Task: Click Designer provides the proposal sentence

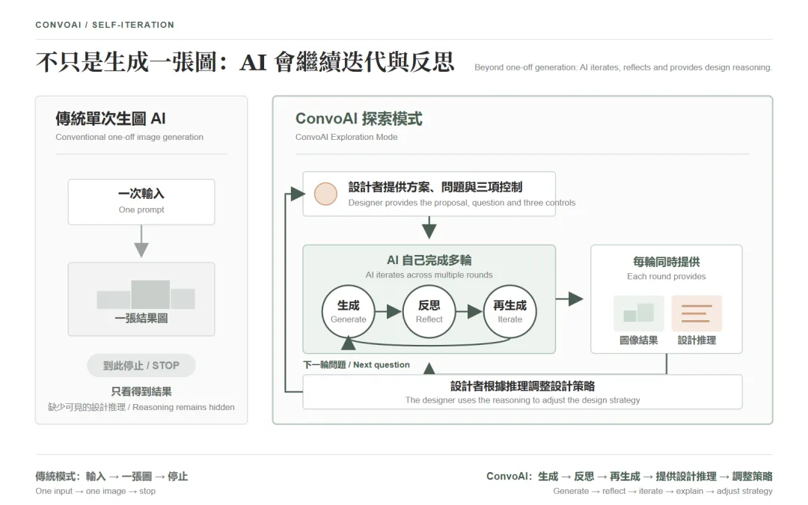Action: pyautogui.click(x=462, y=203)
